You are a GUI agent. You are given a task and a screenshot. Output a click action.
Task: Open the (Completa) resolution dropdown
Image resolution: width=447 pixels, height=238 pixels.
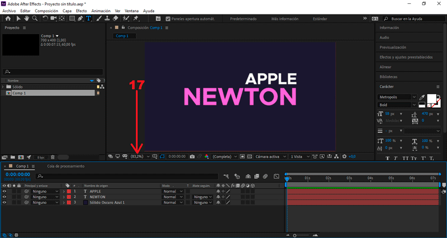[x=225, y=156]
